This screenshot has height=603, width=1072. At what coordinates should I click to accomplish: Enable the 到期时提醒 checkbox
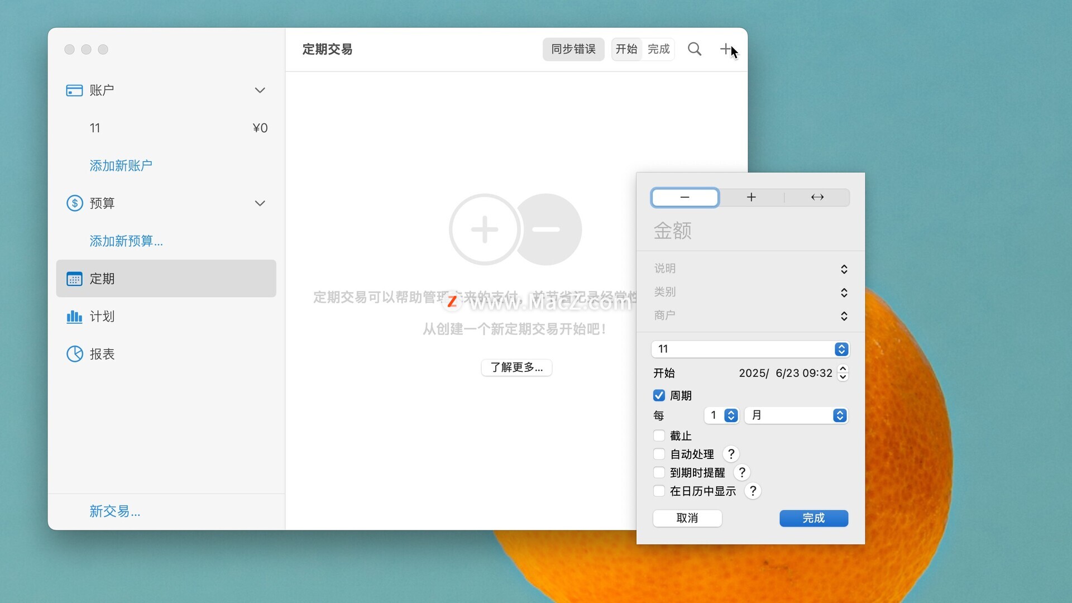click(659, 473)
